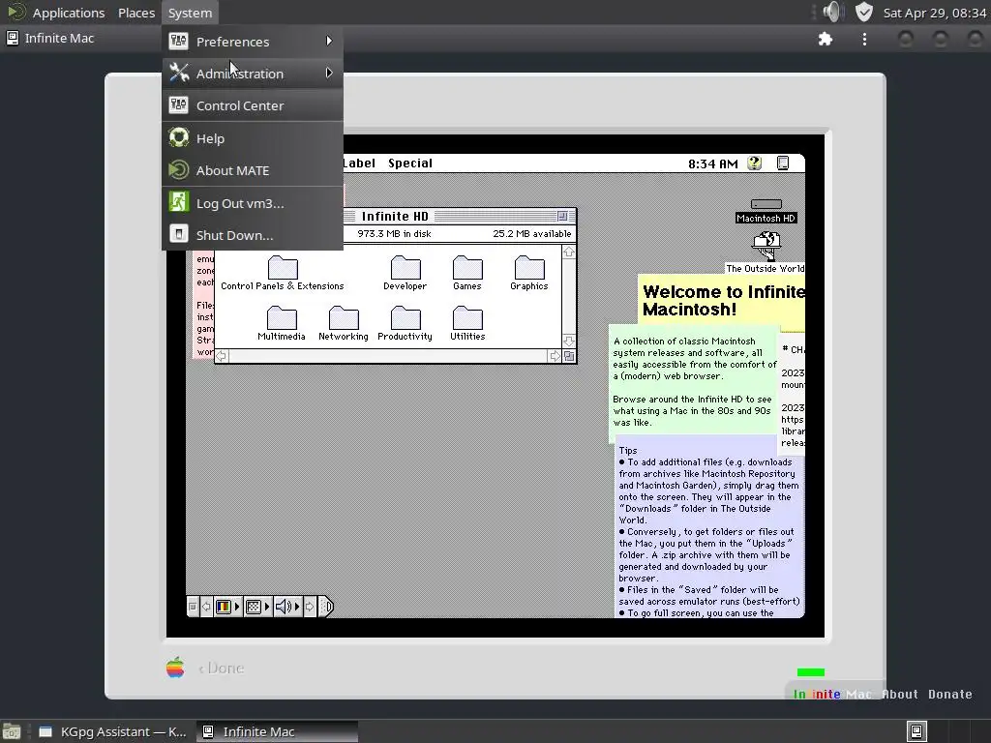Switch to KGpg Assistant taskbar window
The width and height of the screenshot is (991, 743).
[x=115, y=731]
